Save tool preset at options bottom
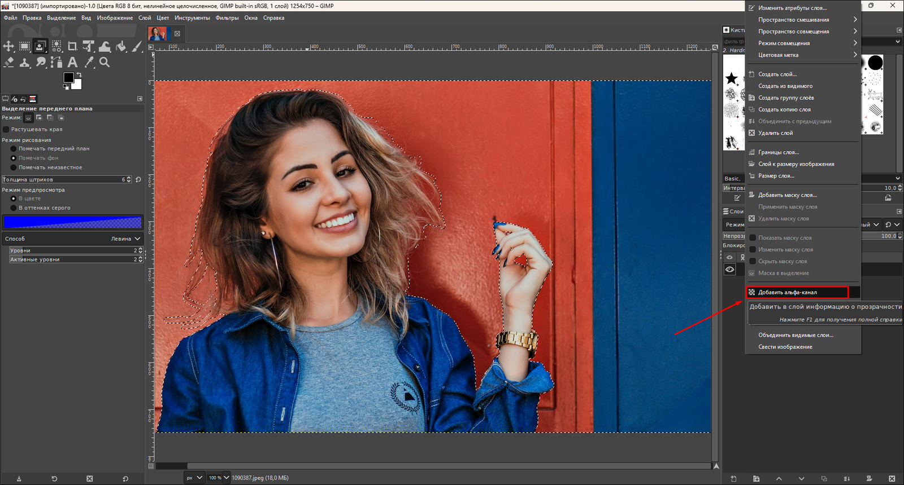The width and height of the screenshot is (904, 485). (x=19, y=479)
